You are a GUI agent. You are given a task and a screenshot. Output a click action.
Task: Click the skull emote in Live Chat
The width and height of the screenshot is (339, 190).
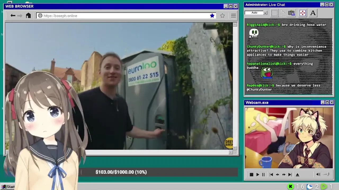point(254,33)
